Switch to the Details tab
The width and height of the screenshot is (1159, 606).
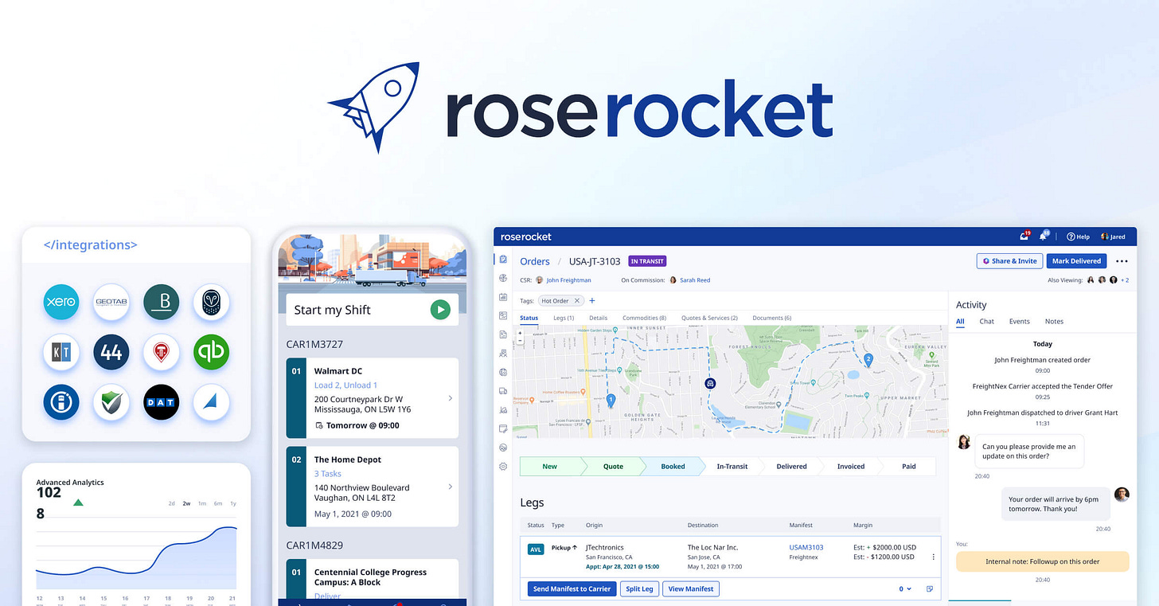pos(598,318)
